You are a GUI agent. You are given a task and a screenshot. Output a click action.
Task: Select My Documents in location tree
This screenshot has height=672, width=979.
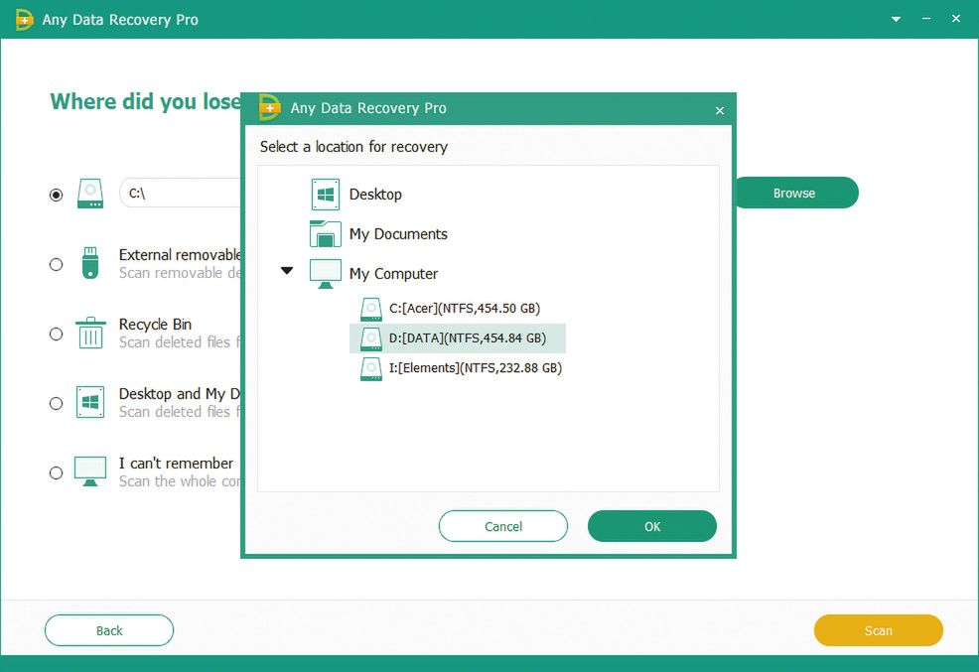point(398,234)
